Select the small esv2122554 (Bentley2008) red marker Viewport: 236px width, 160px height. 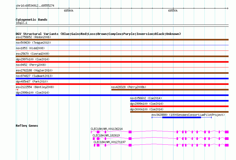17,90
